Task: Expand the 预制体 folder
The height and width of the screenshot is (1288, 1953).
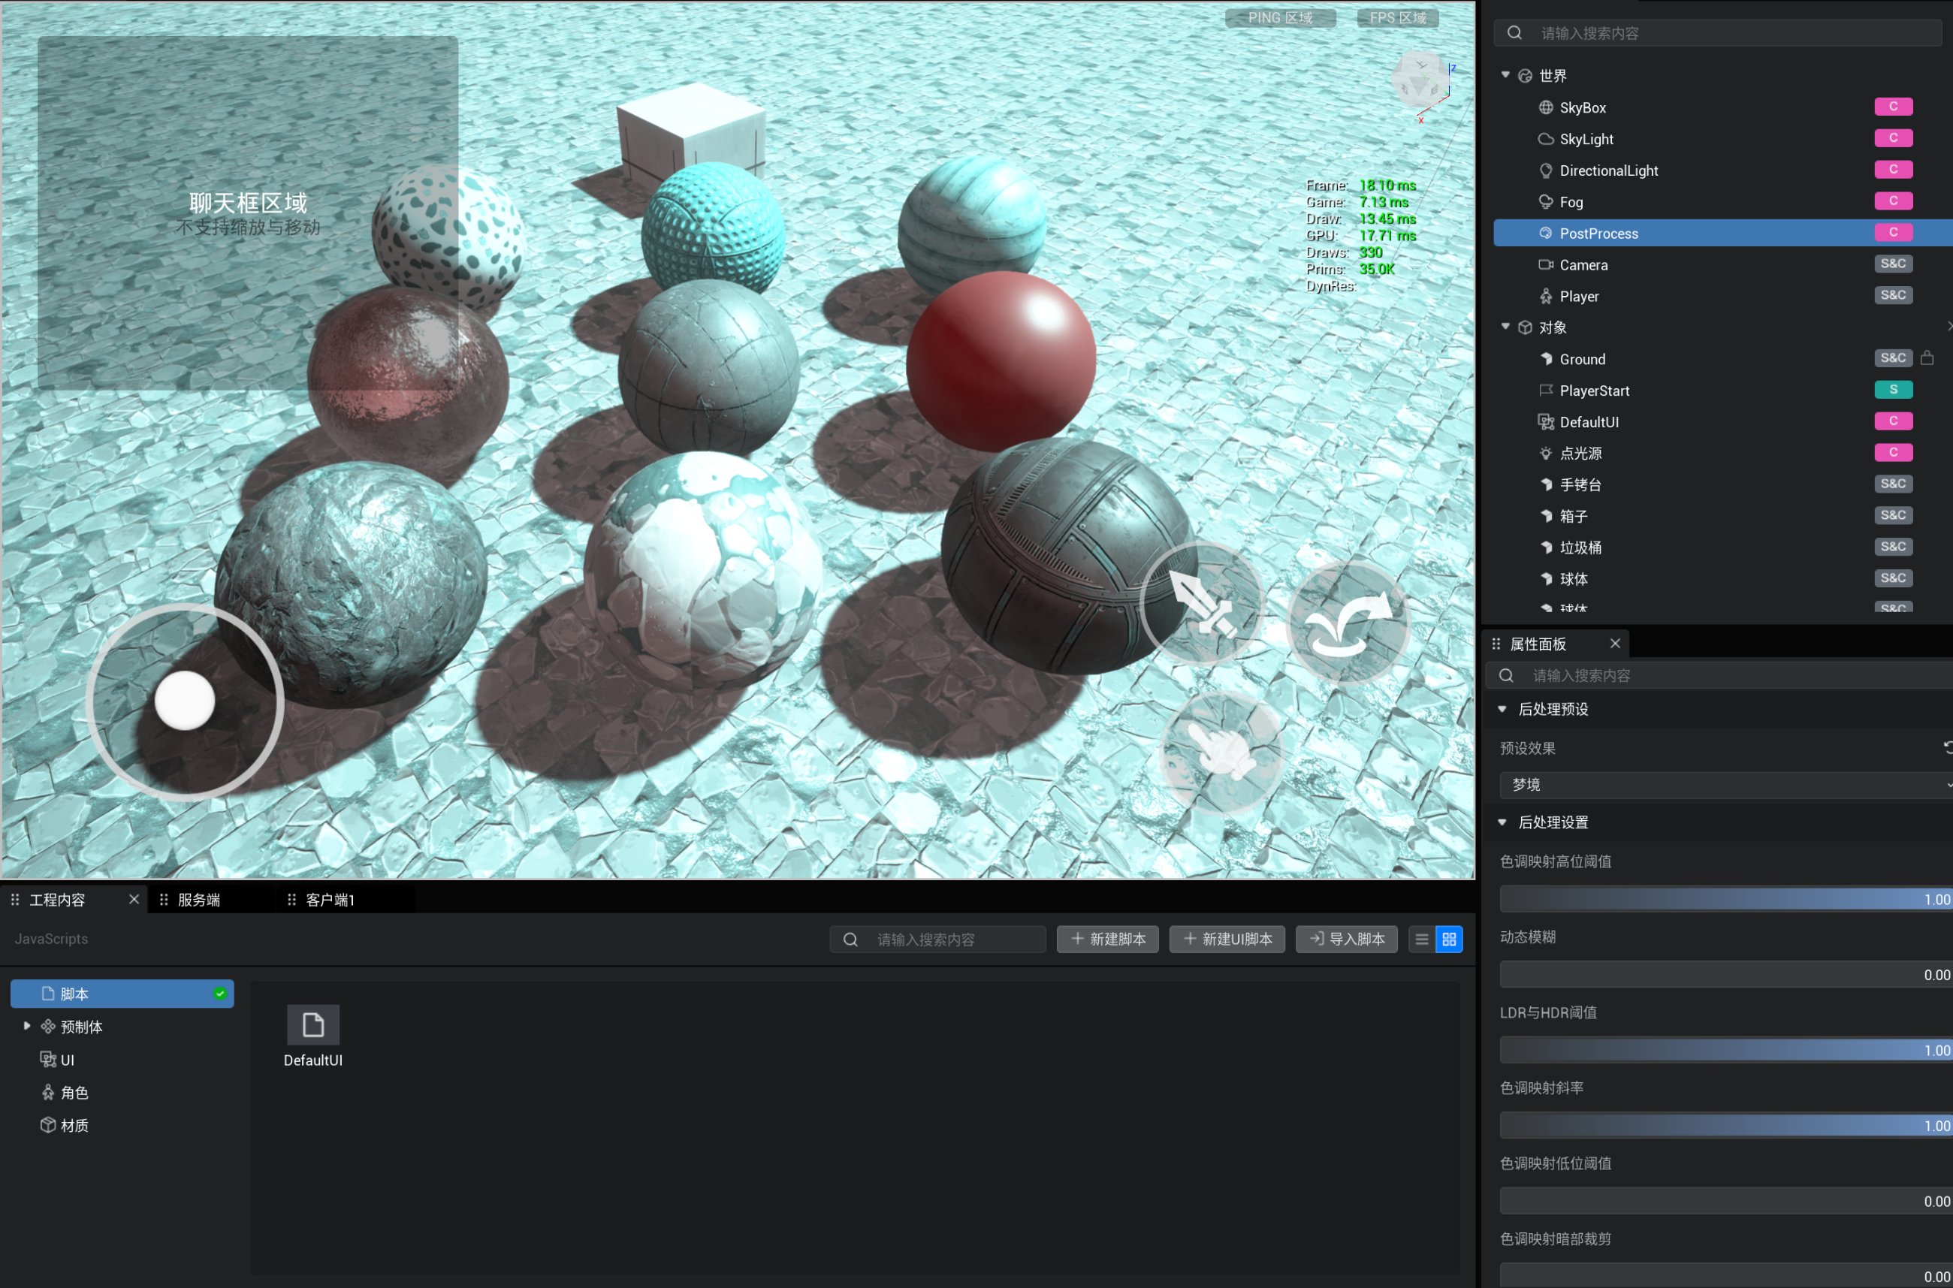Action: pyautogui.click(x=27, y=1025)
